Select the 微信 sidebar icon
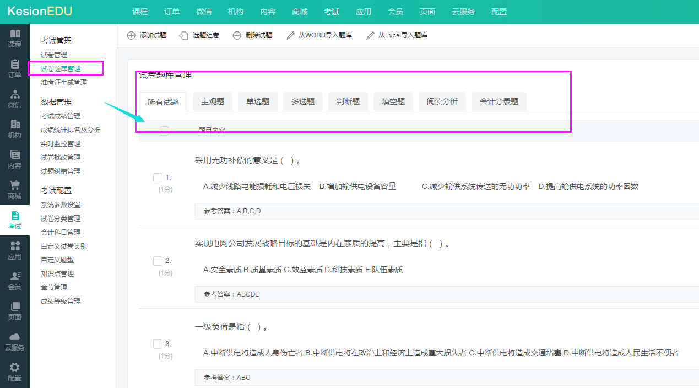 click(x=15, y=95)
